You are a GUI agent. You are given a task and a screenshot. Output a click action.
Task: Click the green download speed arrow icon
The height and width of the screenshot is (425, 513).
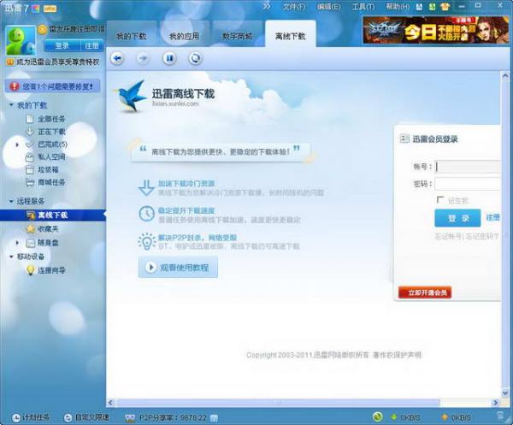coord(394,417)
